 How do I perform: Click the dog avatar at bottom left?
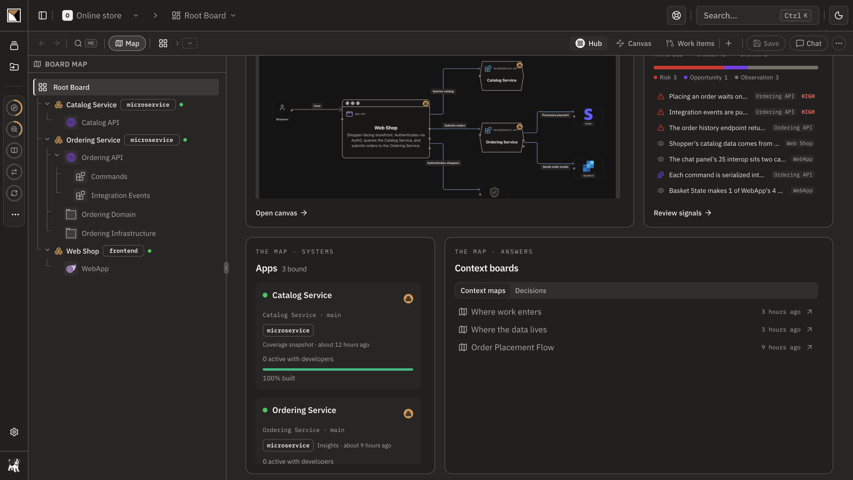pyautogui.click(x=14, y=465)
